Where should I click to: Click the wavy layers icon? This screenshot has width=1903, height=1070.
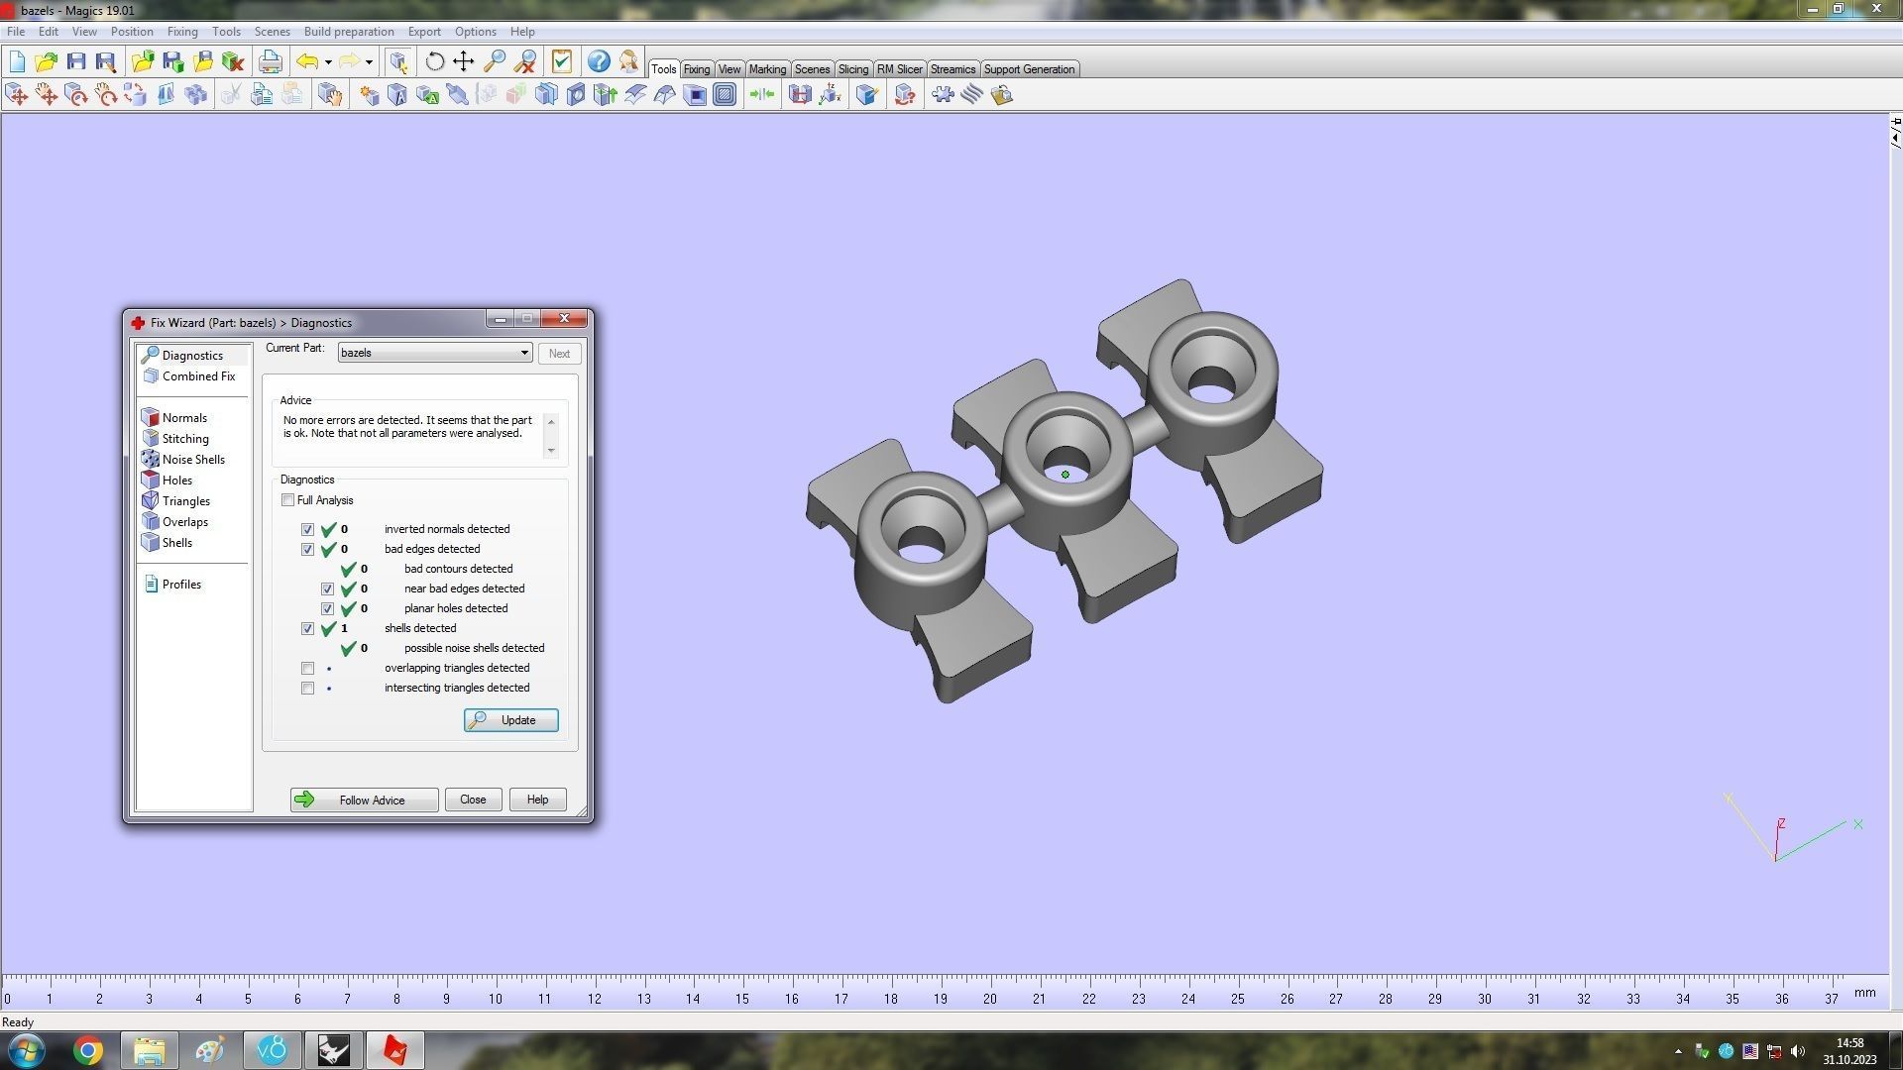pos(972,94)
